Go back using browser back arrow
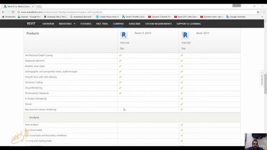 click(x=3, y=12)
